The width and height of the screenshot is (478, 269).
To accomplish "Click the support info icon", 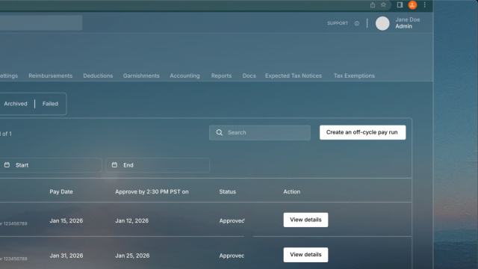I will click(357, 23).
